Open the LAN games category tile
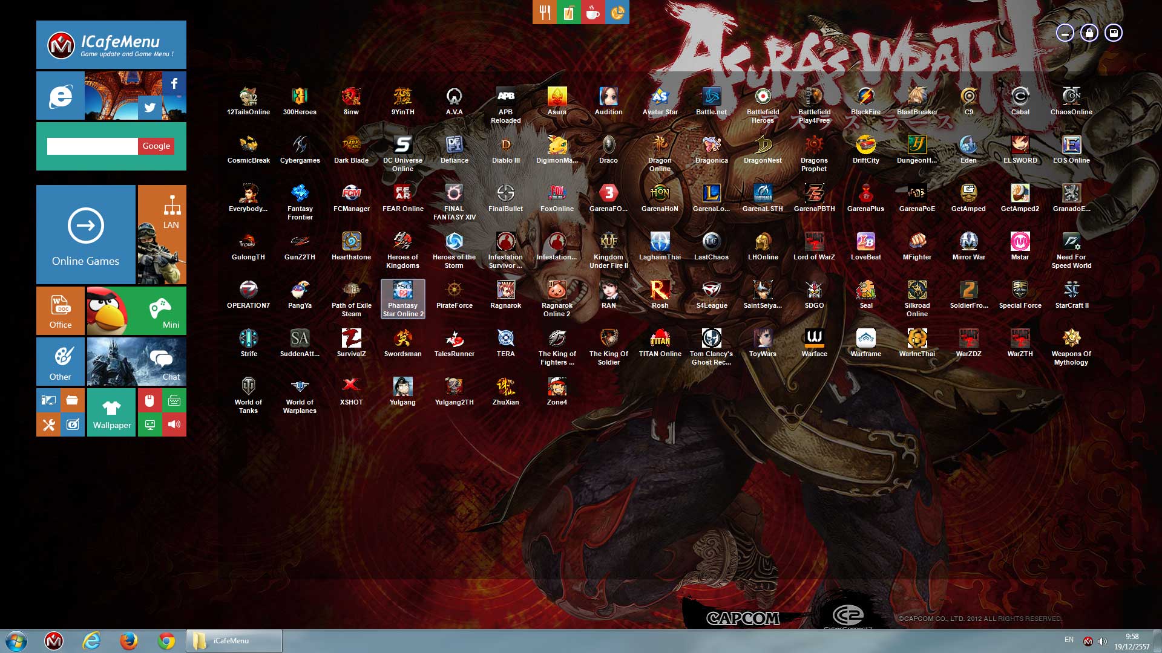This screenshot has width=1162, height=653. pyautogui.click(x=162, y=235)
